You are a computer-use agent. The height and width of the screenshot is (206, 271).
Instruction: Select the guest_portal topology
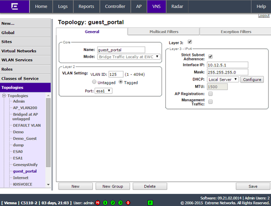tap(25, 171)
